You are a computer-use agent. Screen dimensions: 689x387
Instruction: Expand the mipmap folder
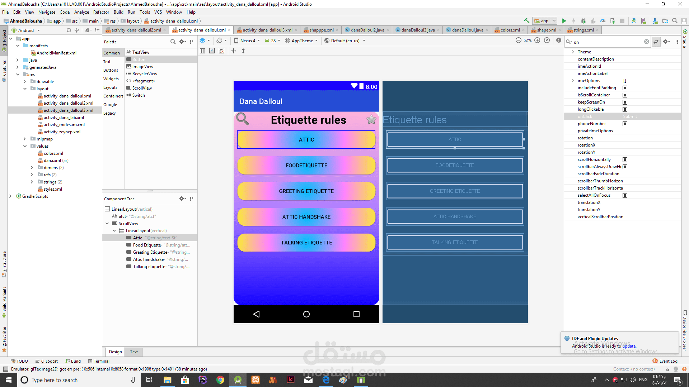point(25,139)
